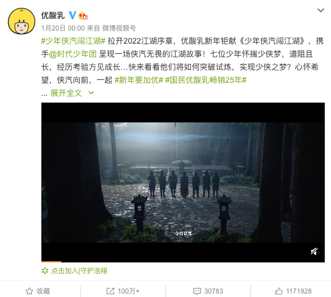Unmute the video with the speaker icon
This screenshot has height=297, width=331.
[x=314, y=252]
